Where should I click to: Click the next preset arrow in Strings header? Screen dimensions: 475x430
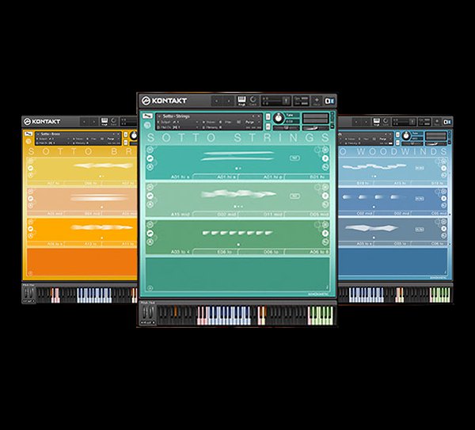(x=227, y=101)
